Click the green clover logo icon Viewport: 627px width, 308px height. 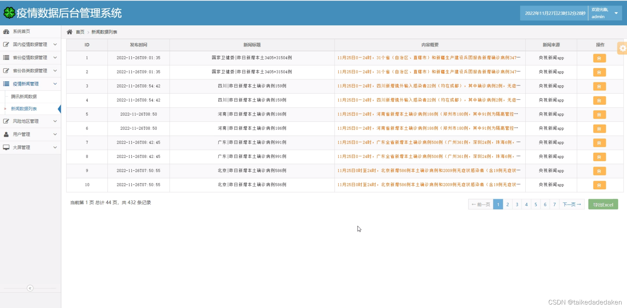tap(9, 13)
